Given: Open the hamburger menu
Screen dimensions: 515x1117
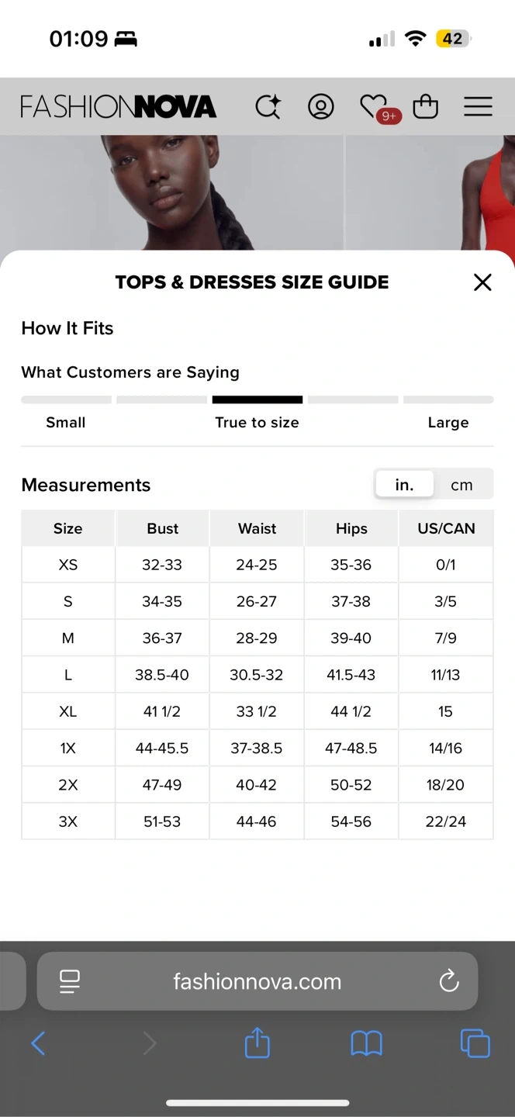Looking at the screenshot, I should (x=478, y=106).
